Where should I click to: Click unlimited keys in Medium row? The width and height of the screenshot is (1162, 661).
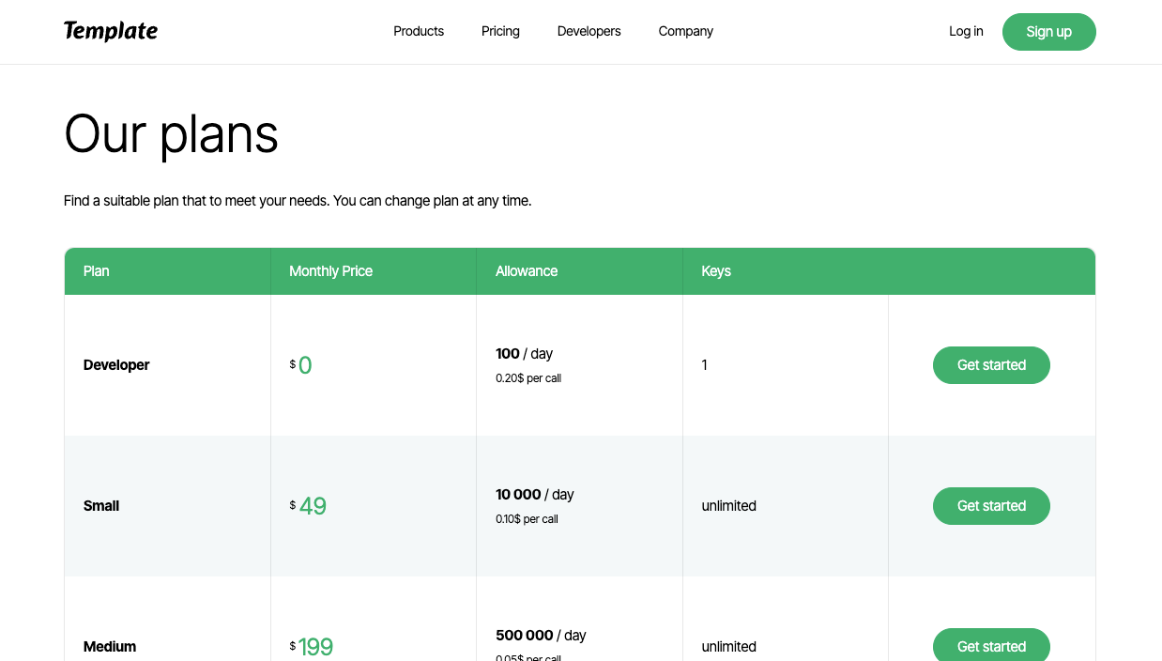(x=728, y=647)
